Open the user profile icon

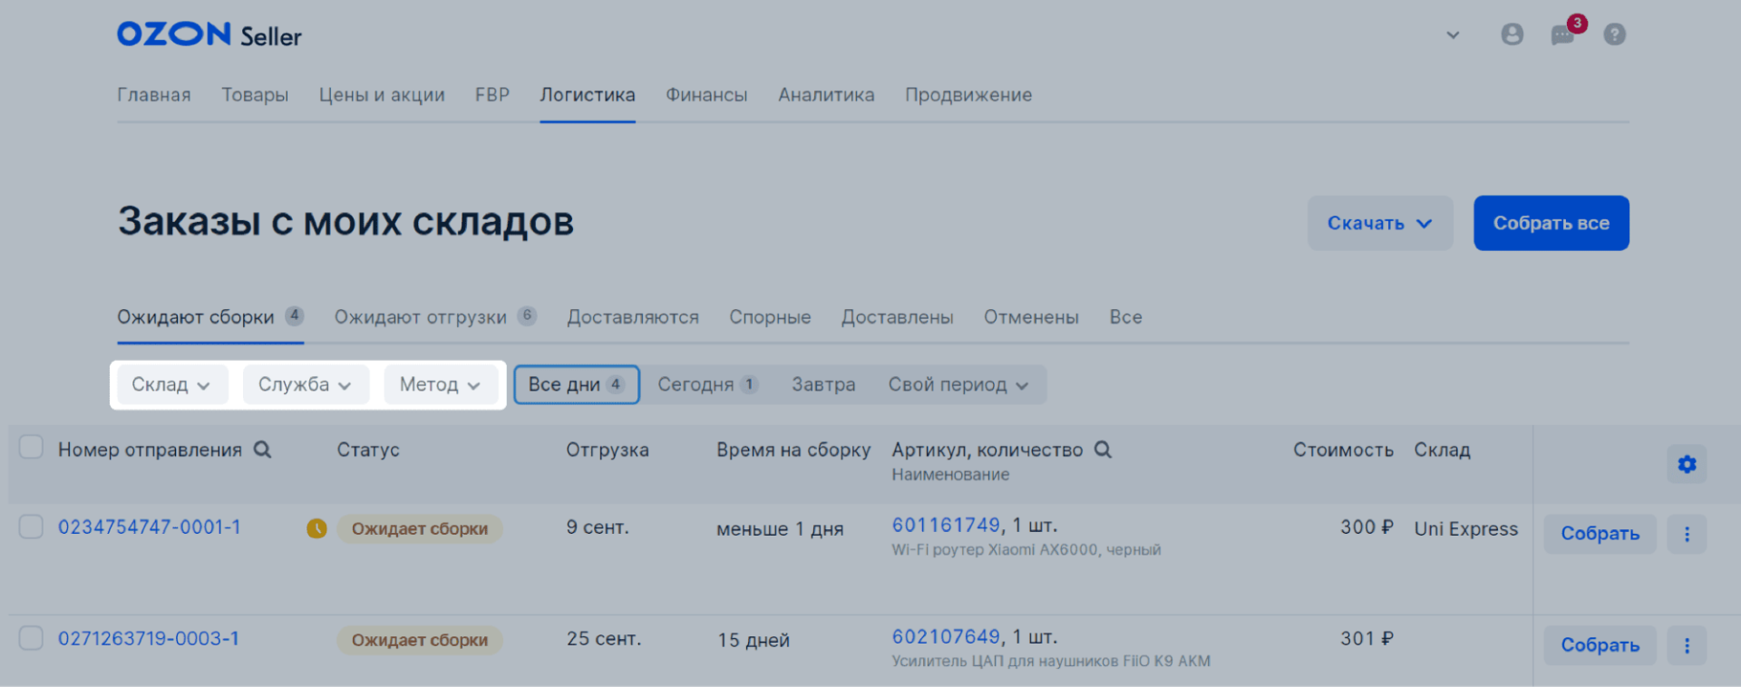click(1512, 34)
